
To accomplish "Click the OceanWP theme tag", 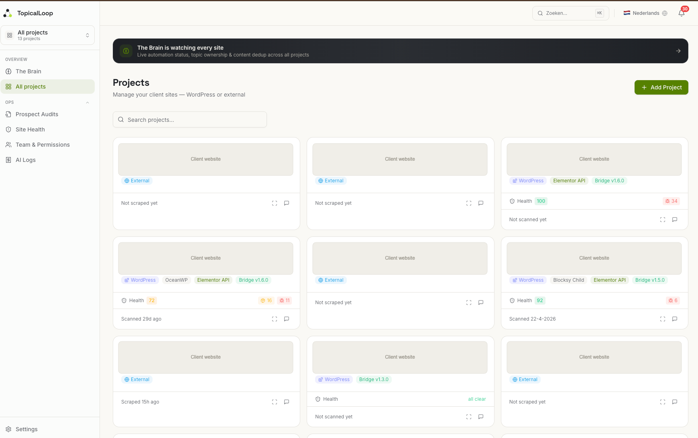I will click(x=176, y=280).
